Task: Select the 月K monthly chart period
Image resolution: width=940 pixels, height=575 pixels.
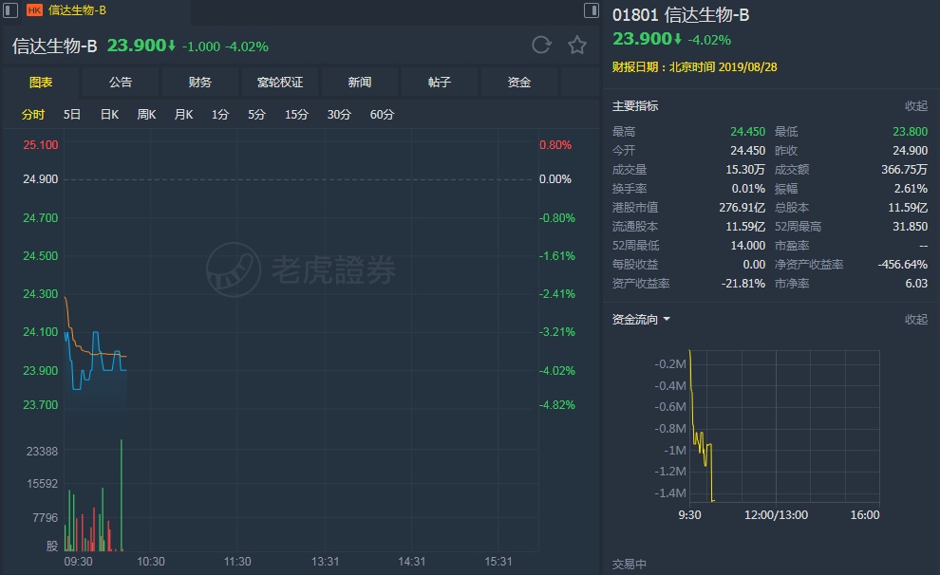Action: (183, 115)
